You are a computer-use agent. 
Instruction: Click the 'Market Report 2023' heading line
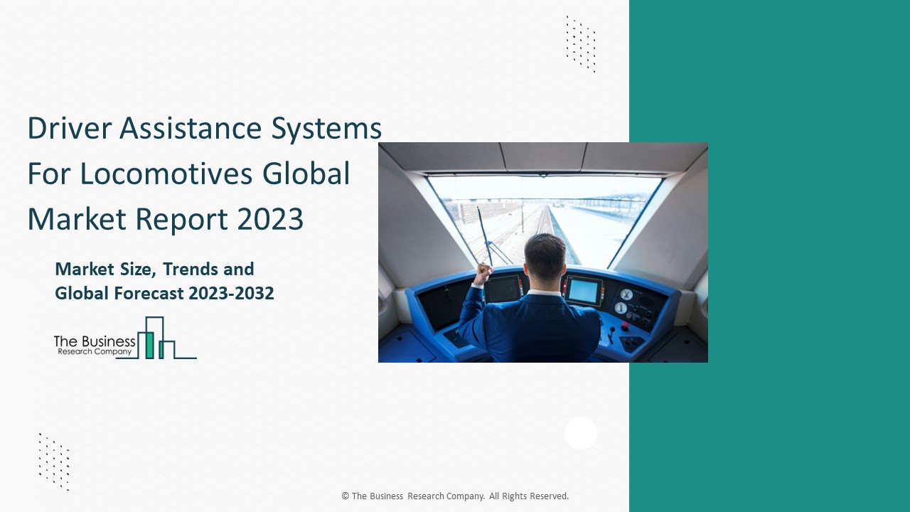[164, 219]
